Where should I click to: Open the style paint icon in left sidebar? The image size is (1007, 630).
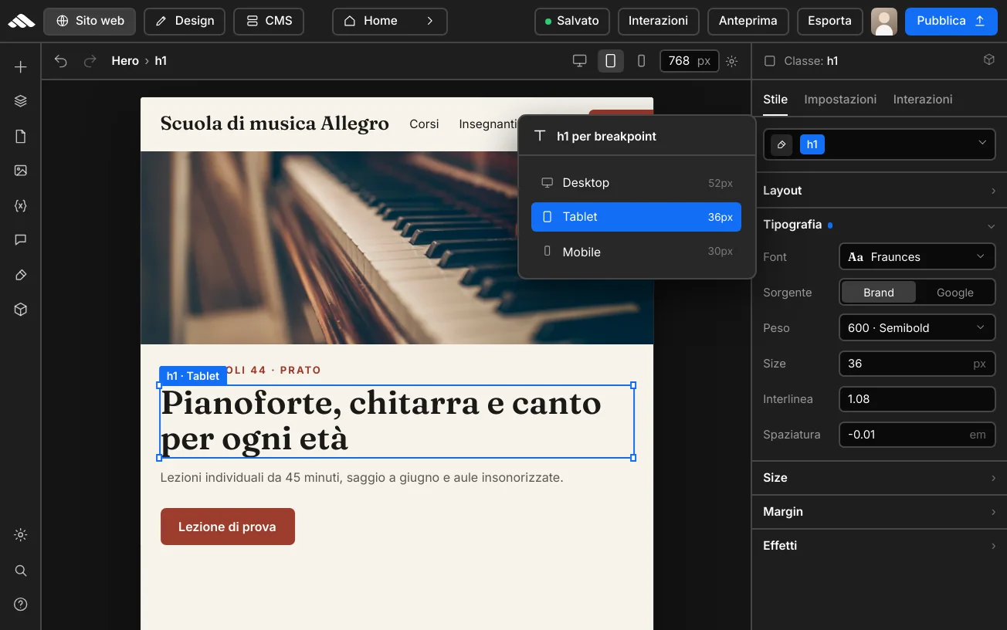[21, 275]
